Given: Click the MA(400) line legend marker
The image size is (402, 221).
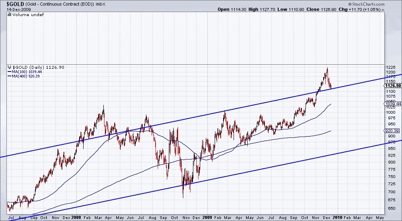Looking at the screenshot, I should (9, 76).
